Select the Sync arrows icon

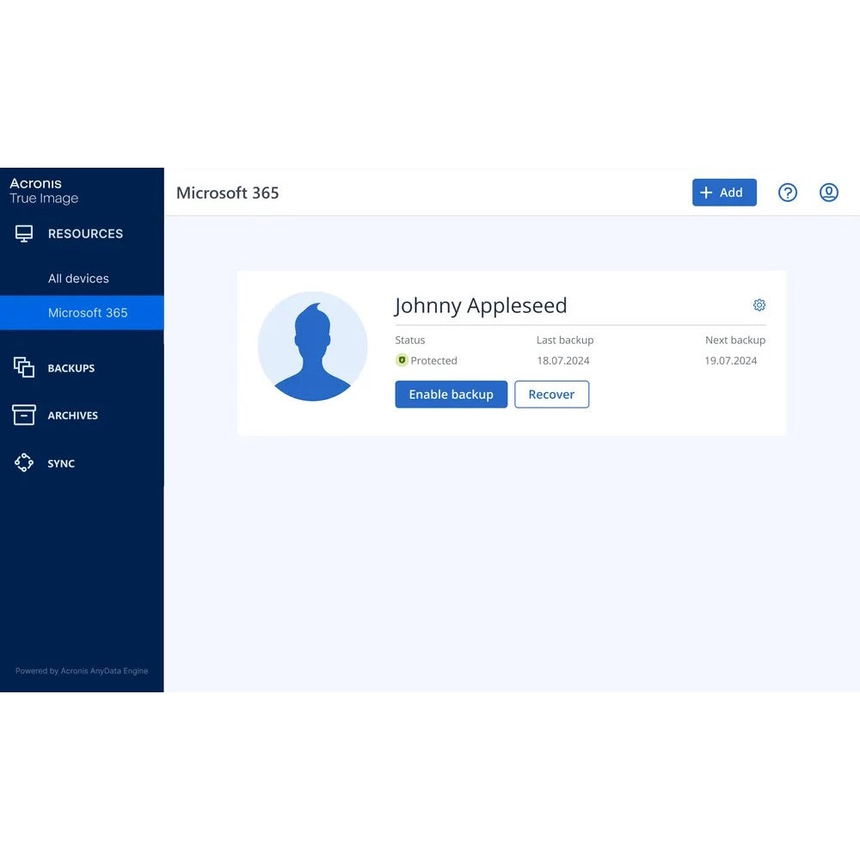tap(23, 463)
